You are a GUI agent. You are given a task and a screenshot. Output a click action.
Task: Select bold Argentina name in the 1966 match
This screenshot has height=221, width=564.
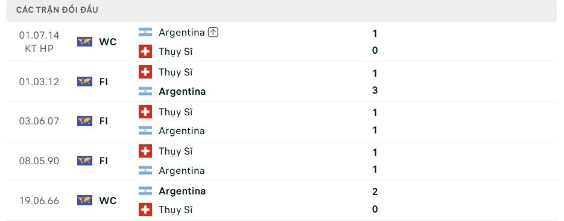[182, 191]
